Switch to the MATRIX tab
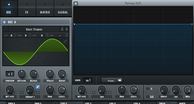The height and width of the screenshot is (104, 194). 45,8
